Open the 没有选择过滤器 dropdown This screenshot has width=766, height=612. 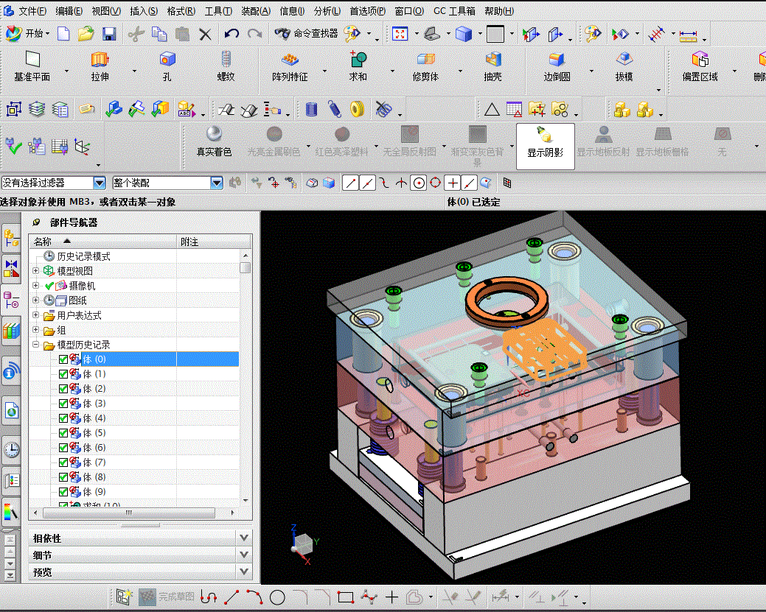[100, 183]
